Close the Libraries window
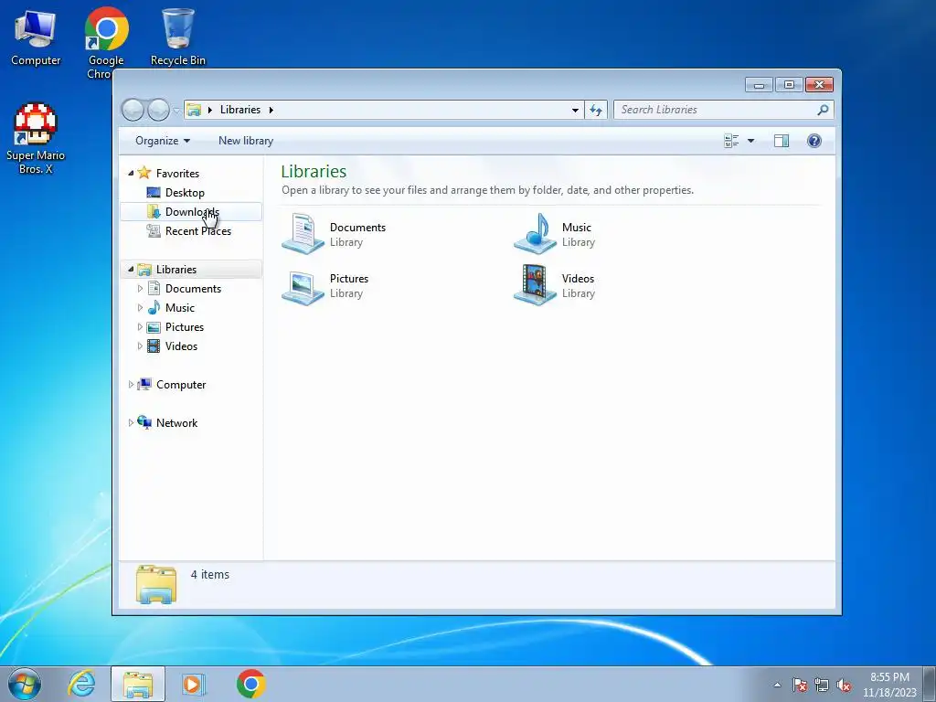The image size is (936, 702). click(x=819, y=85)
